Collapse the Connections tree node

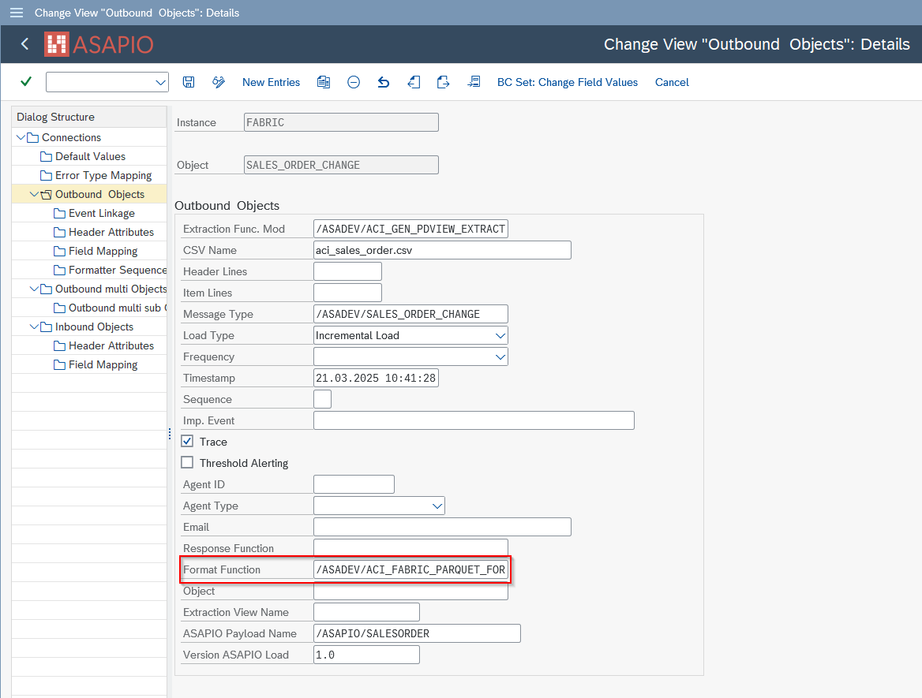(21, 137)
